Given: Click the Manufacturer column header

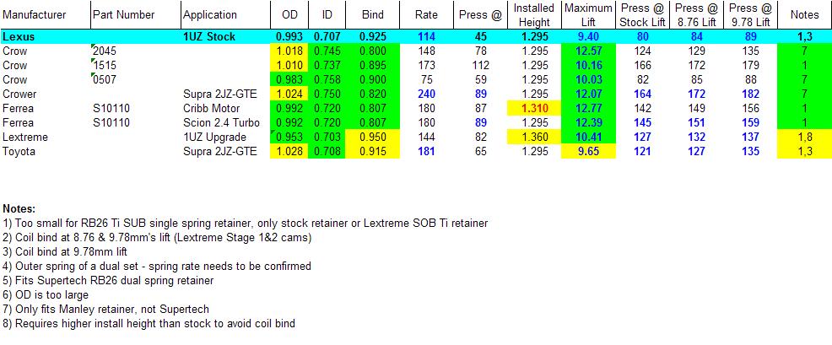Looking at the screenshot, I should [45, 15].
